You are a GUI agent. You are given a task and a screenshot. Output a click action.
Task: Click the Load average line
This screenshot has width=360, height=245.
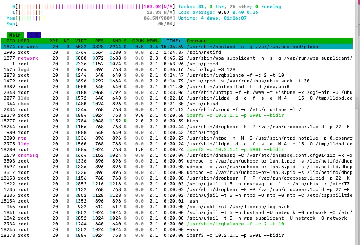(x=218, y=12)
